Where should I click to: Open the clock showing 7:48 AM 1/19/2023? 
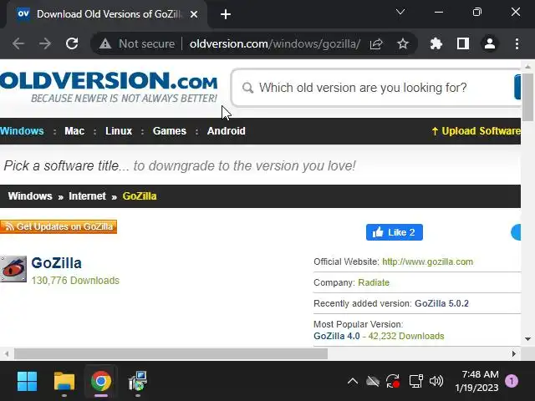[476, 381]
